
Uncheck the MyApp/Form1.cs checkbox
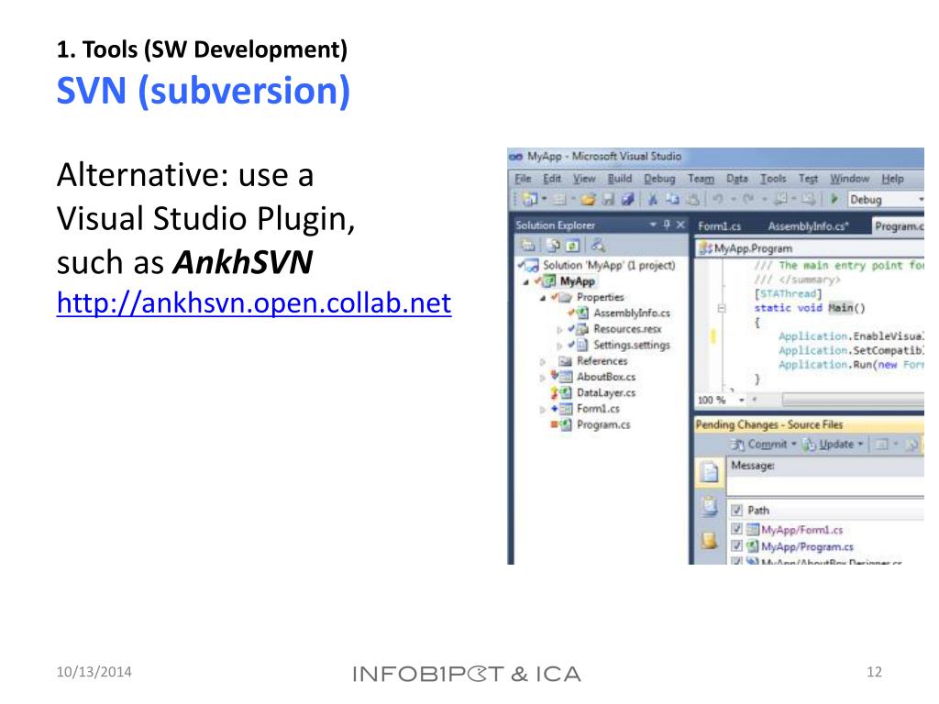[x=736, y=529]
